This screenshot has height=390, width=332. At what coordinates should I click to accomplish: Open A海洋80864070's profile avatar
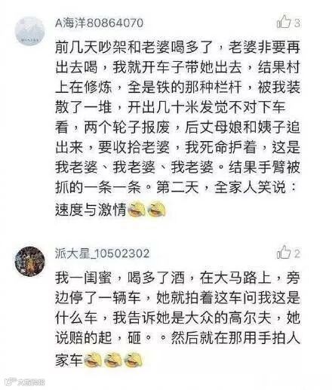pyautogui.click(x=30, y=31)
